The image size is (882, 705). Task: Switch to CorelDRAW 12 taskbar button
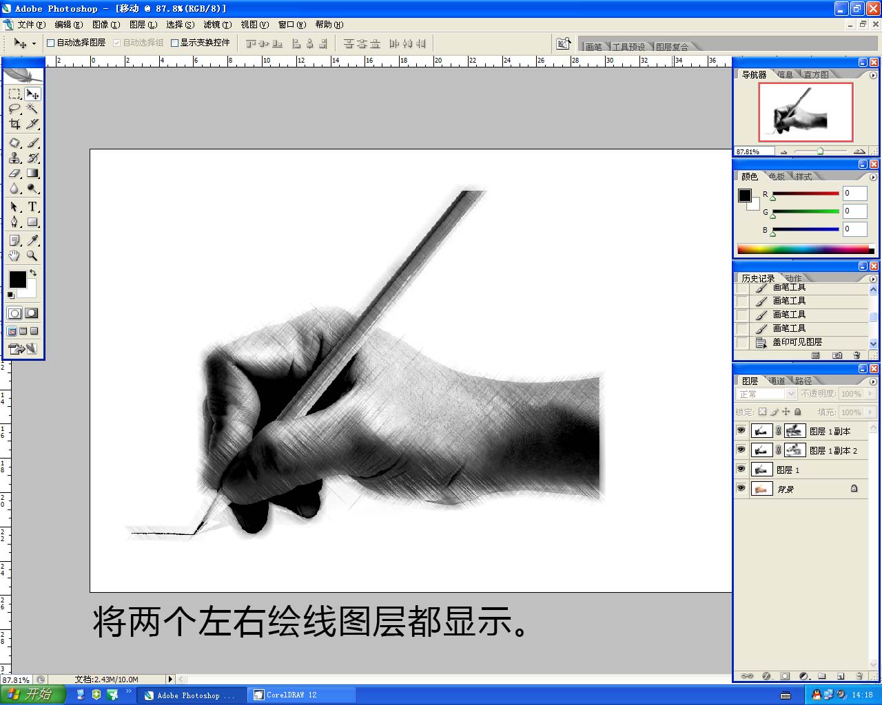coord(302,695)
